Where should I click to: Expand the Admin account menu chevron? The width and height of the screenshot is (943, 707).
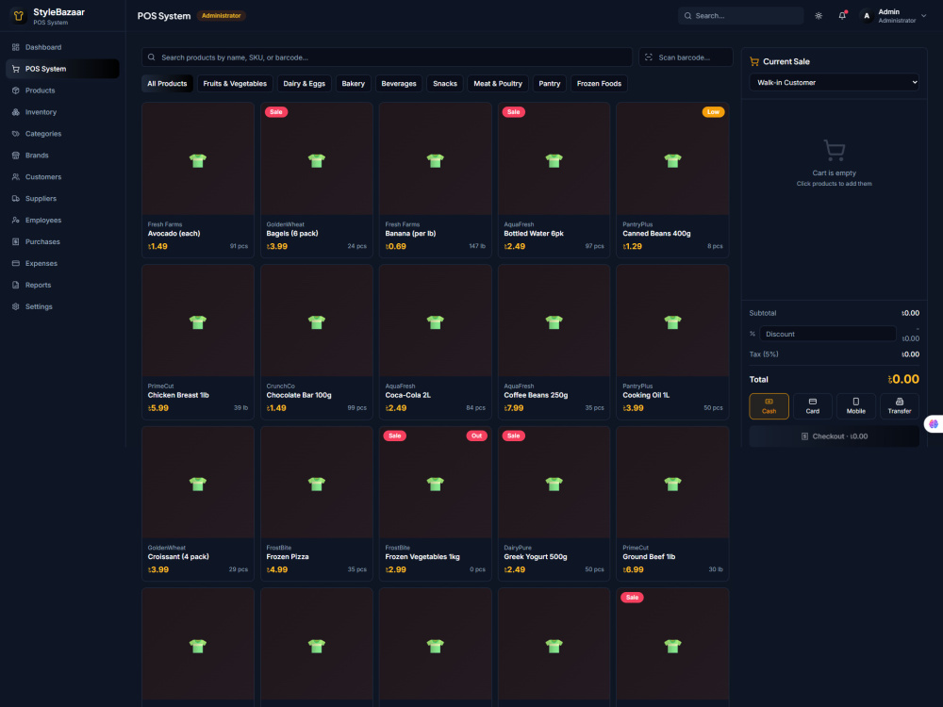point(924,16)
